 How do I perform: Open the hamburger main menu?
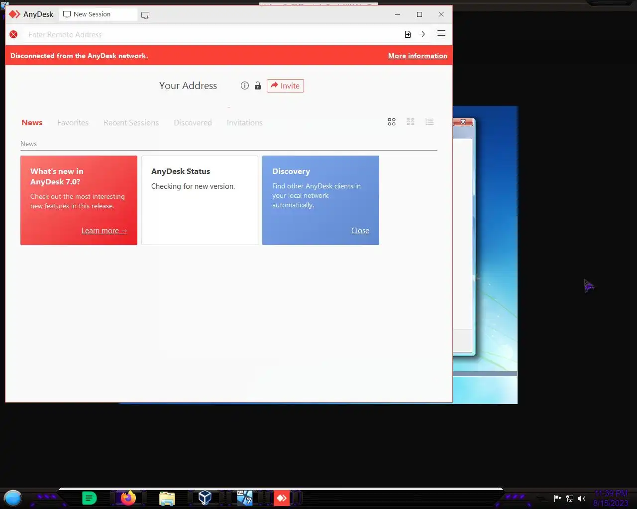pyautogui.click(x=441, y=34)
